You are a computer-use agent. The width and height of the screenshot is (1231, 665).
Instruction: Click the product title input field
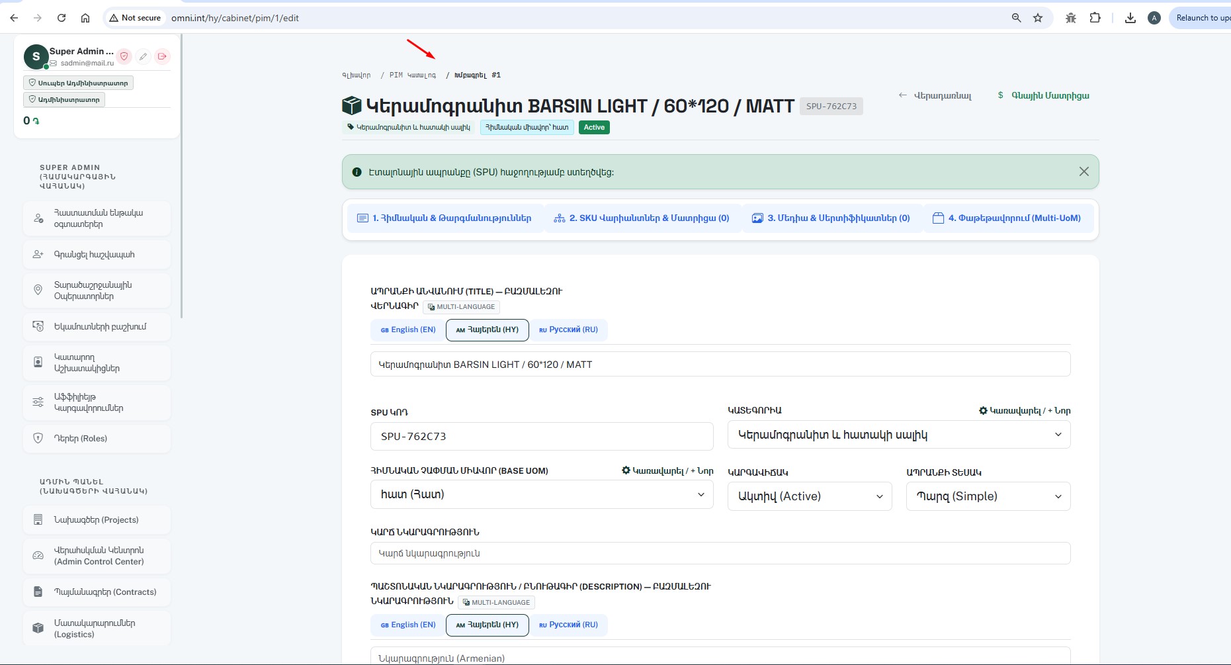click(x=720, y=364)
